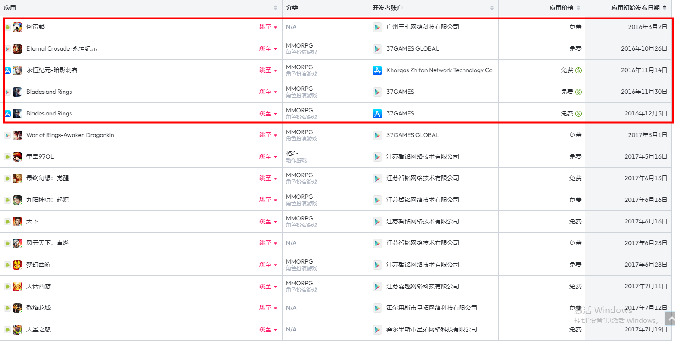
Task: Open the 跳至 menu for 梦幻西游
Action: 268,265
